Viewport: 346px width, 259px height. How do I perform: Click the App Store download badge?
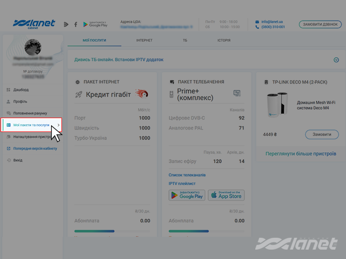[x=226, y=195]
